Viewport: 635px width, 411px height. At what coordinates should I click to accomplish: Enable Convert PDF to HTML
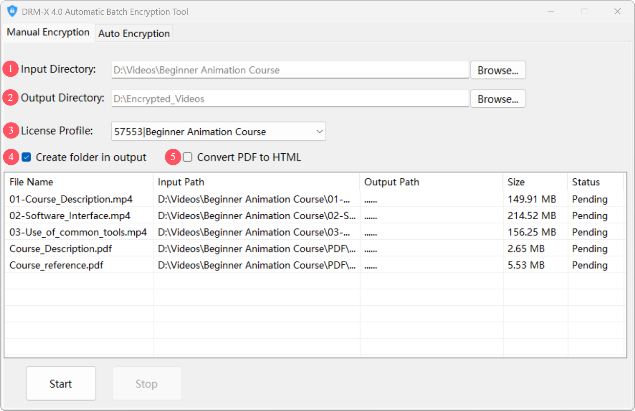[x=187, y=157]
